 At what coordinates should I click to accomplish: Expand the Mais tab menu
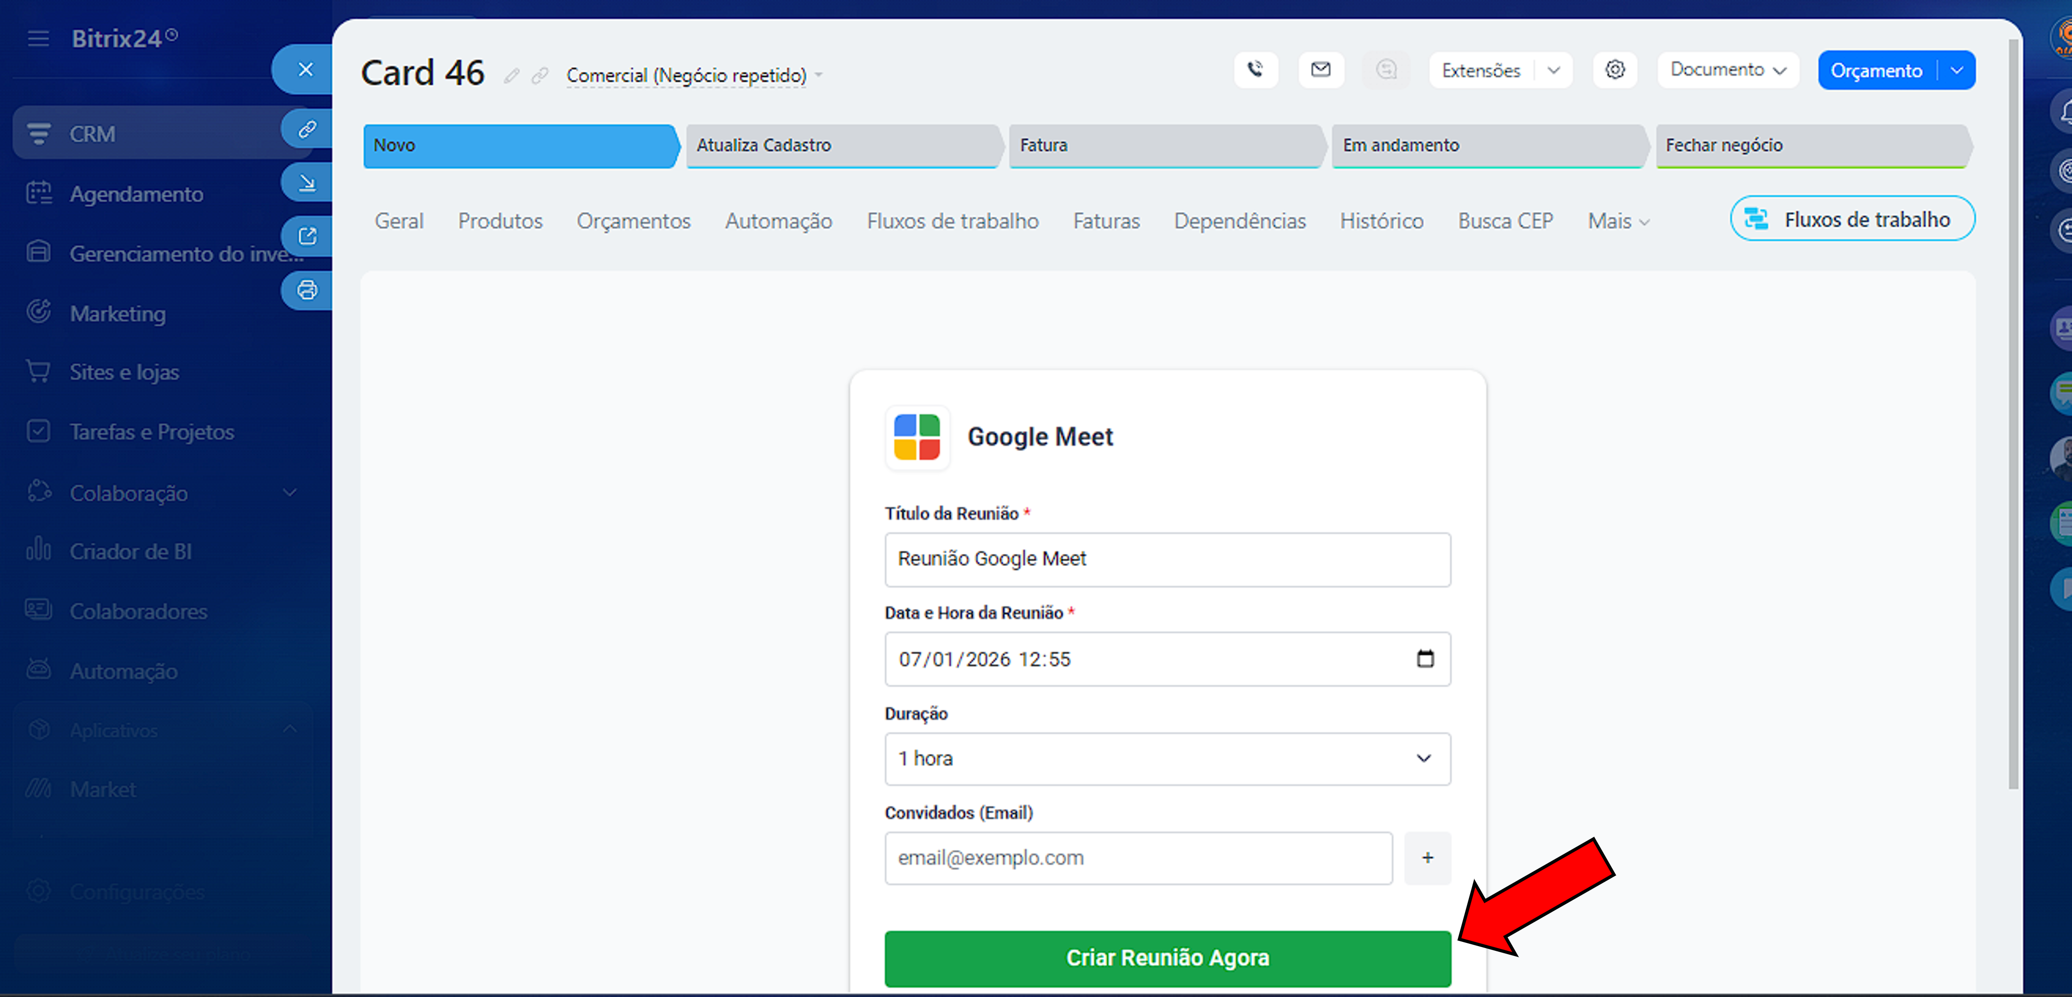pos(1618,221)
